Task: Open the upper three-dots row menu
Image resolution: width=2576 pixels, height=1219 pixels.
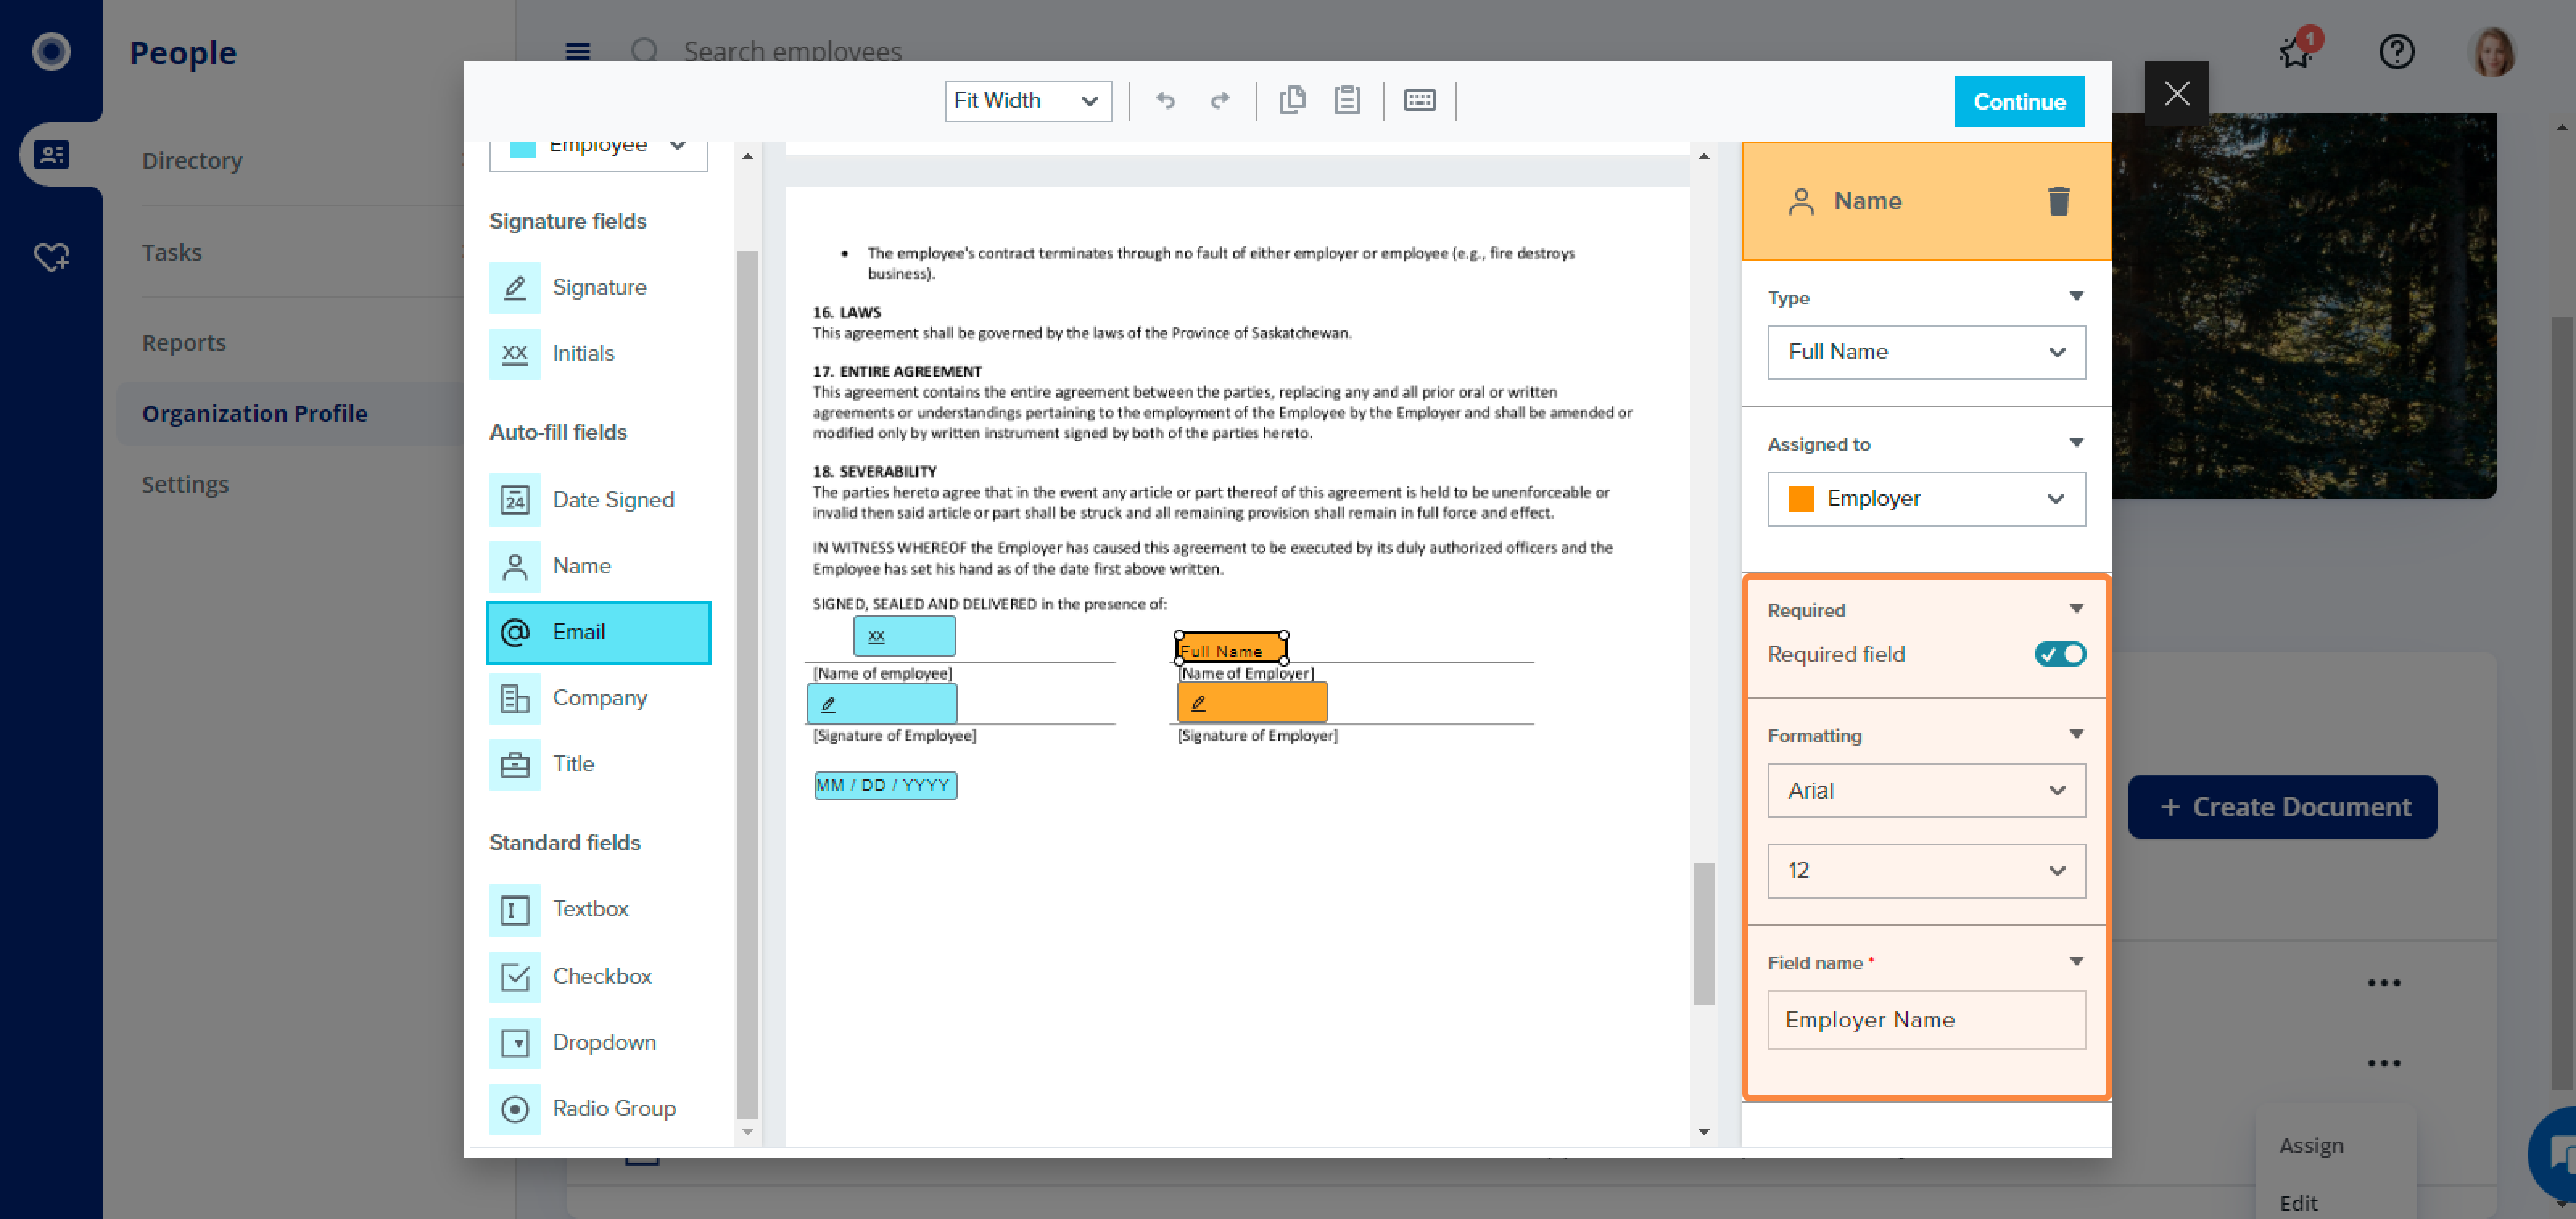Action: pyautogui.click(x=2384, y=983)
